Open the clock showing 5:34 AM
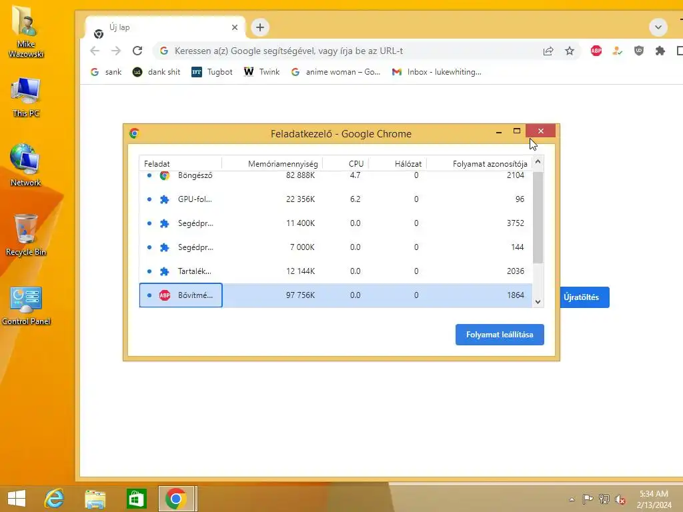This screenshot has height=512, width=683. click(x=654, y=499)
